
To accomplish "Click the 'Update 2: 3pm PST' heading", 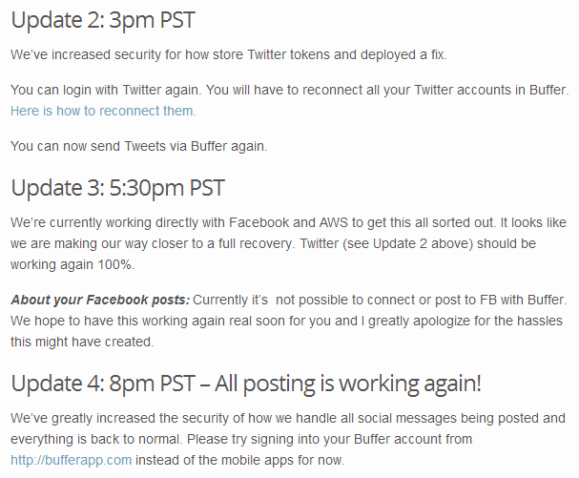I will point(103,20).
